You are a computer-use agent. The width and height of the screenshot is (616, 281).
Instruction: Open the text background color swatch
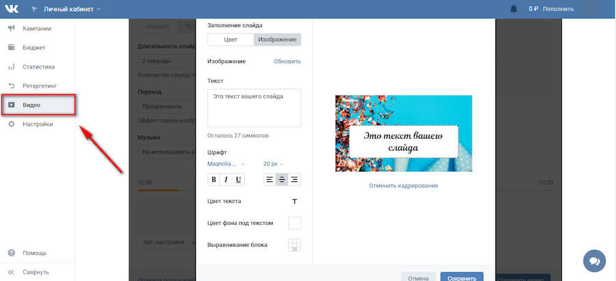tap(294, 223)
